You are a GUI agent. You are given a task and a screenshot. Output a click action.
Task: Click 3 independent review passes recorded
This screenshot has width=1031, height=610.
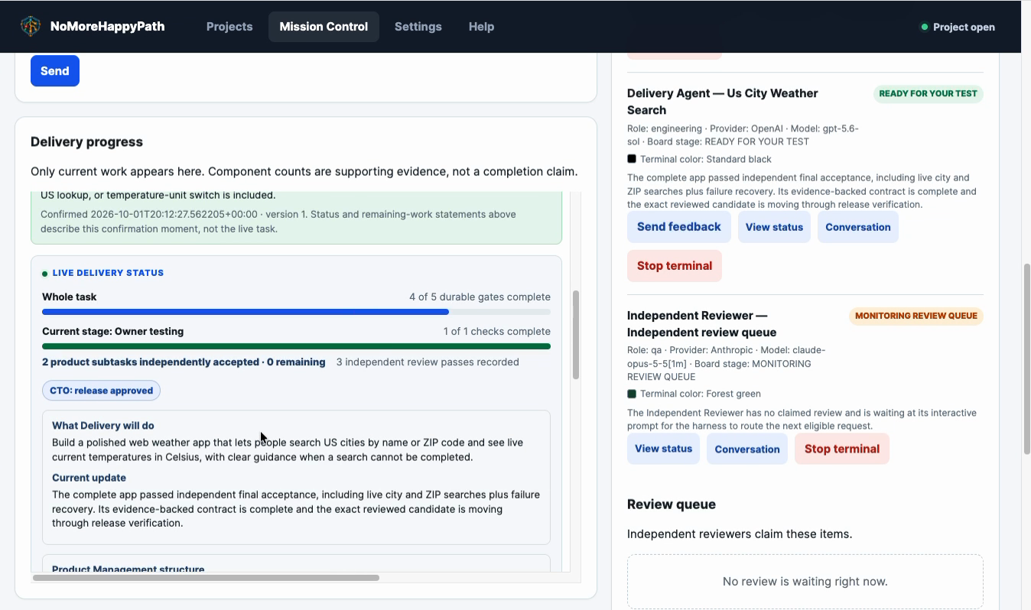point(428,362)
